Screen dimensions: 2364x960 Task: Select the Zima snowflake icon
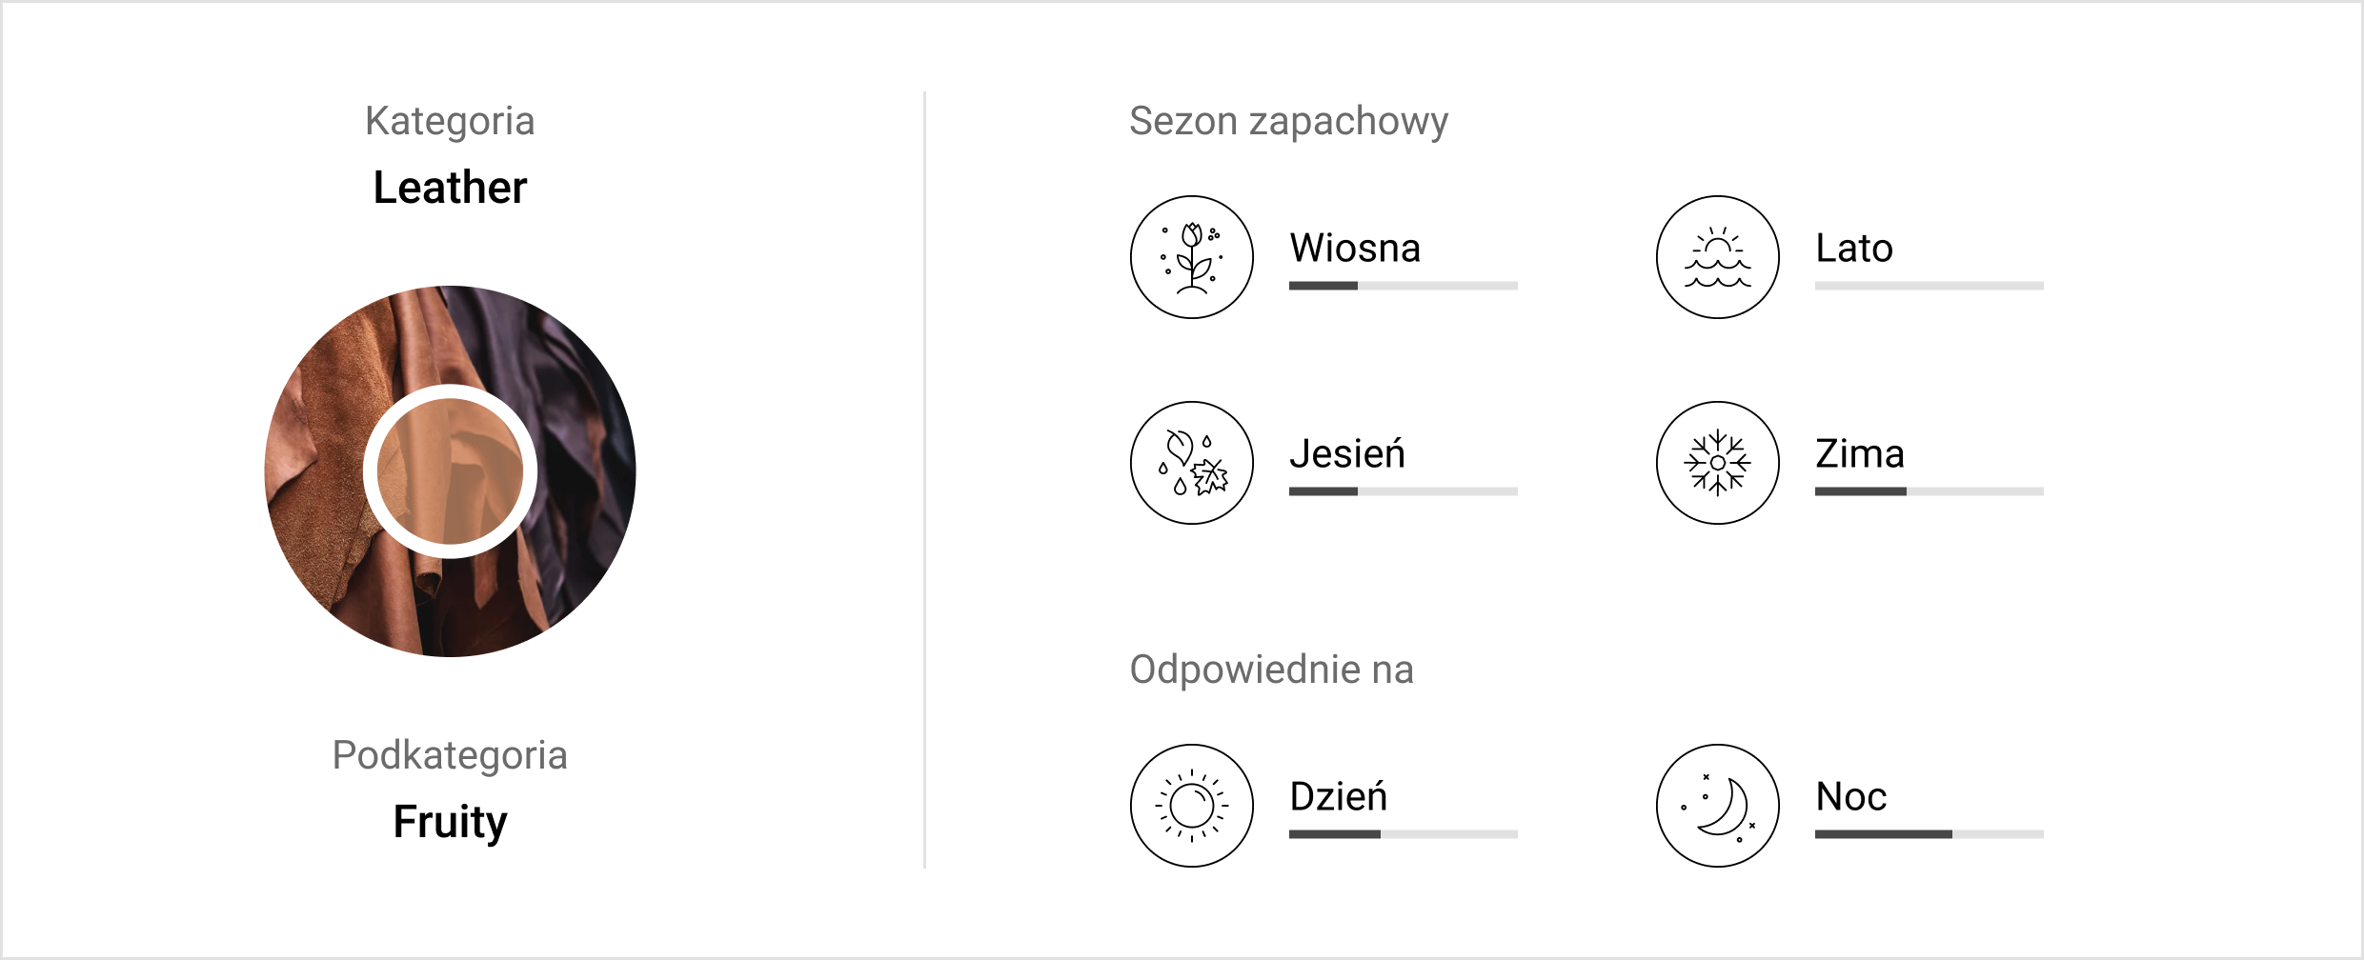point(1717,463)
